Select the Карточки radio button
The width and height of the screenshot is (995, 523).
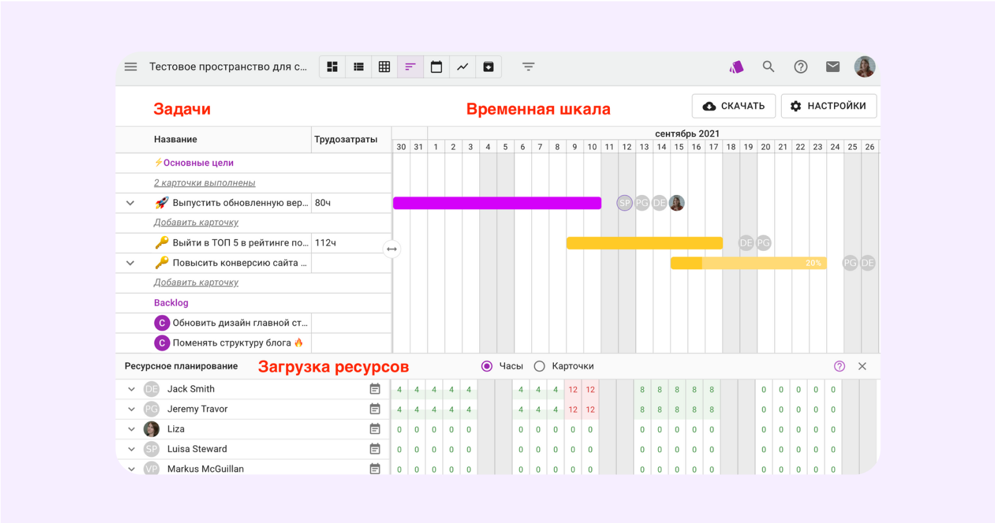(x=540, y=366)
